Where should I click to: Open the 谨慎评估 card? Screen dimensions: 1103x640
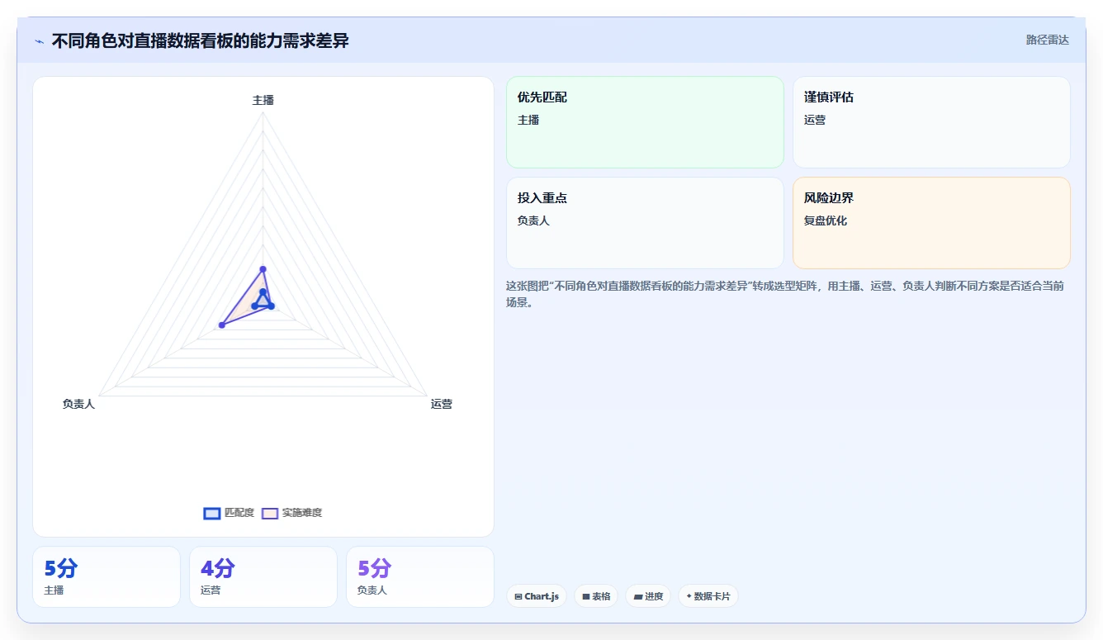click(x=931, y=122)
